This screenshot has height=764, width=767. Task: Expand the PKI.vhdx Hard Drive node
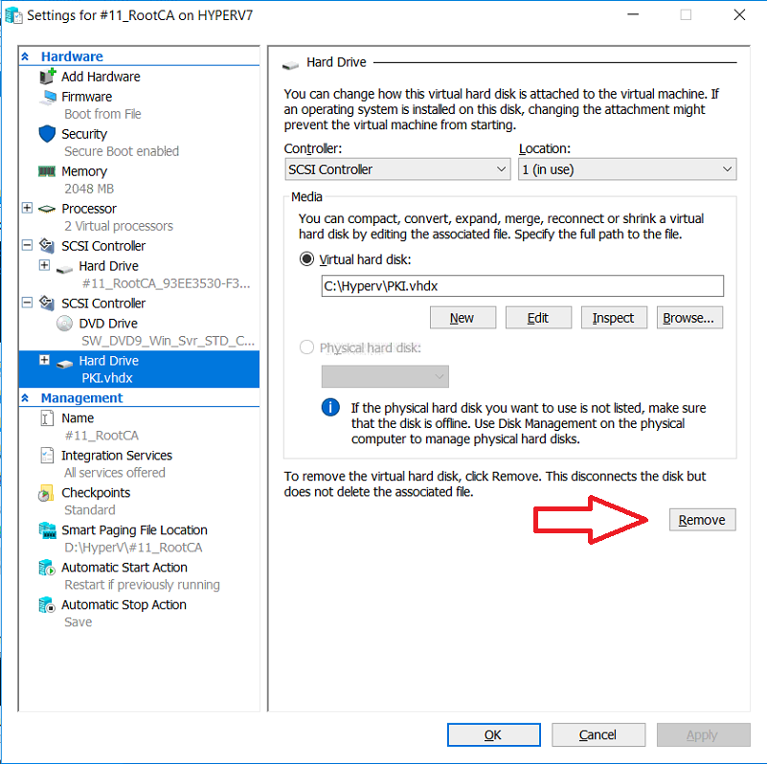click(44, 360)
